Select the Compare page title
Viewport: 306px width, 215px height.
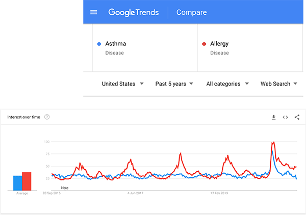tap(191, 12)
